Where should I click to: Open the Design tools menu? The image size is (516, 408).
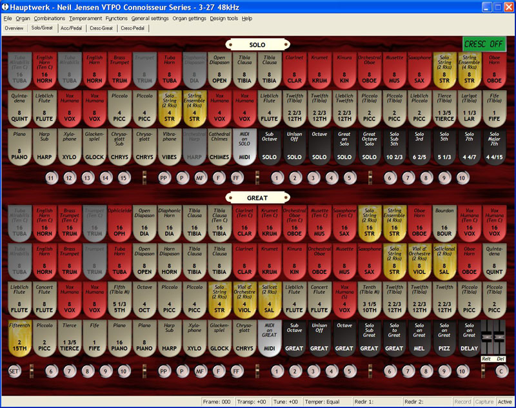(x=224, y=19)
